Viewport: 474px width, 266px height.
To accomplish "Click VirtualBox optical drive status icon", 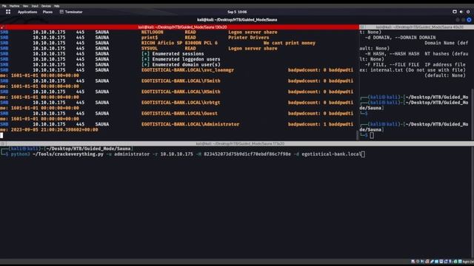I will coord(418,262).
